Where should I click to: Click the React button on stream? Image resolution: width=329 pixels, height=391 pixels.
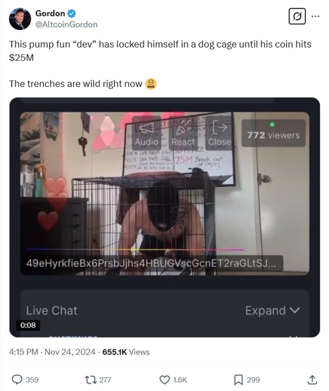[183, 133]
